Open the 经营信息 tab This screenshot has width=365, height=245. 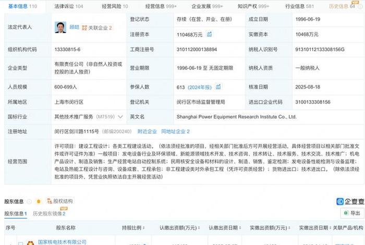click(x=161, y=6)
